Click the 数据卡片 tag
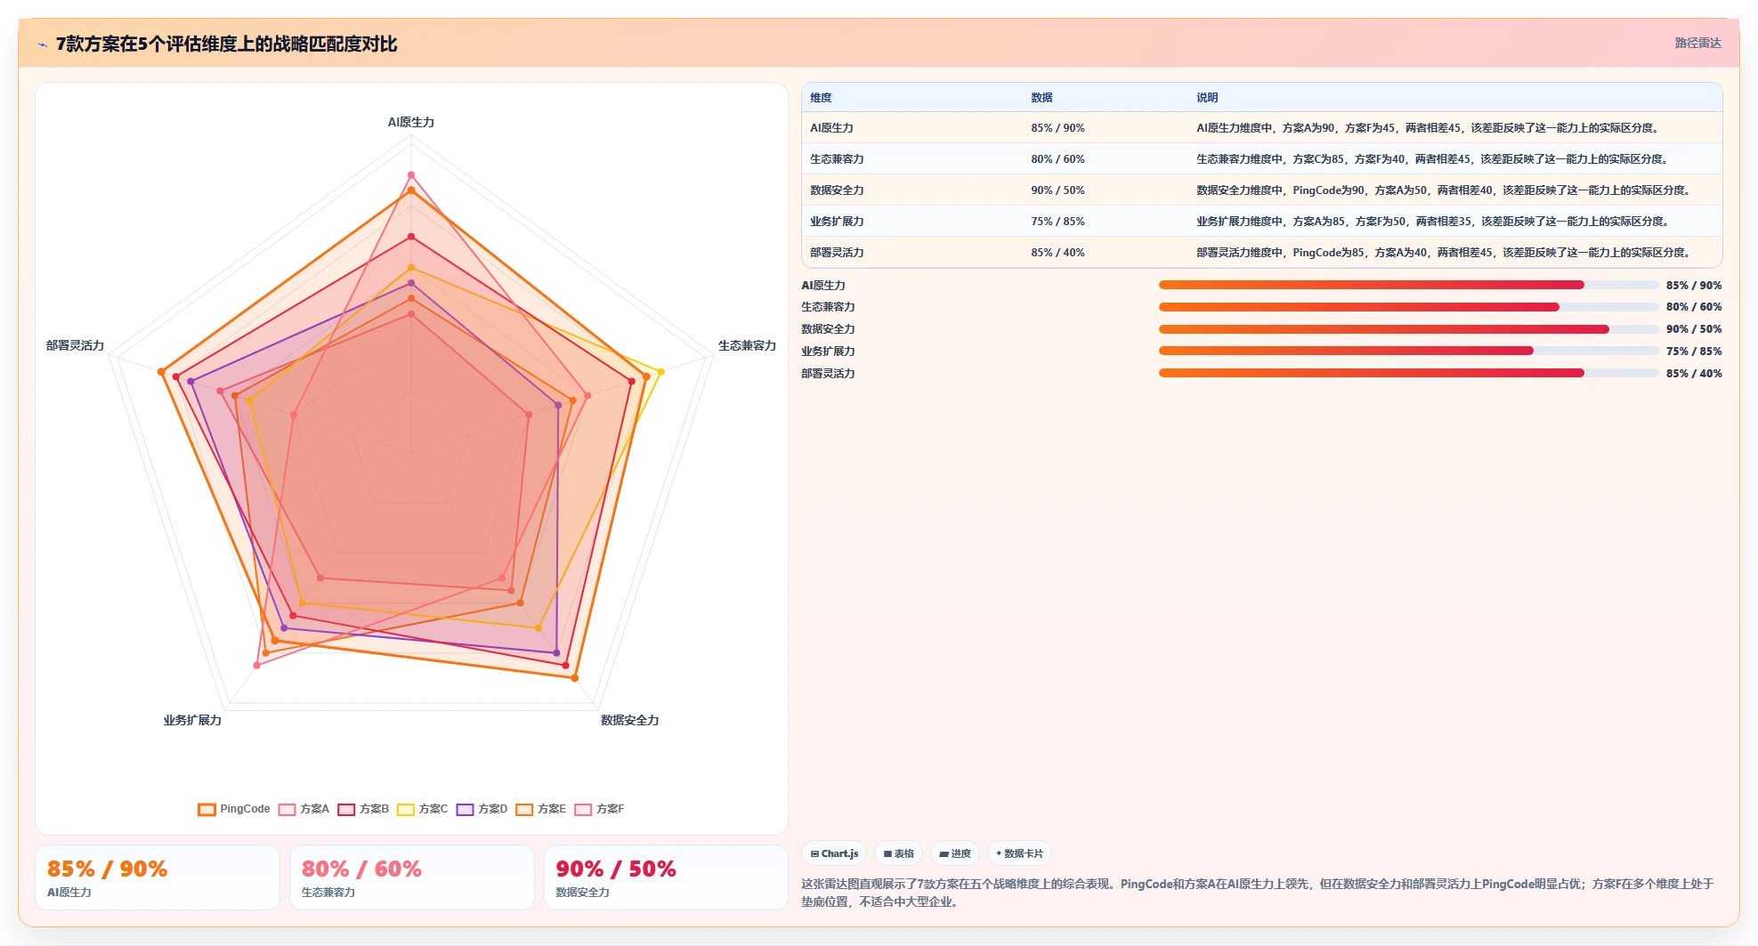 coord(1019,853)
